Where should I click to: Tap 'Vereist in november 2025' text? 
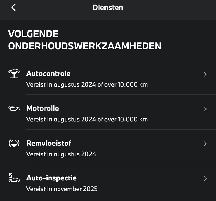click(62, 189)
